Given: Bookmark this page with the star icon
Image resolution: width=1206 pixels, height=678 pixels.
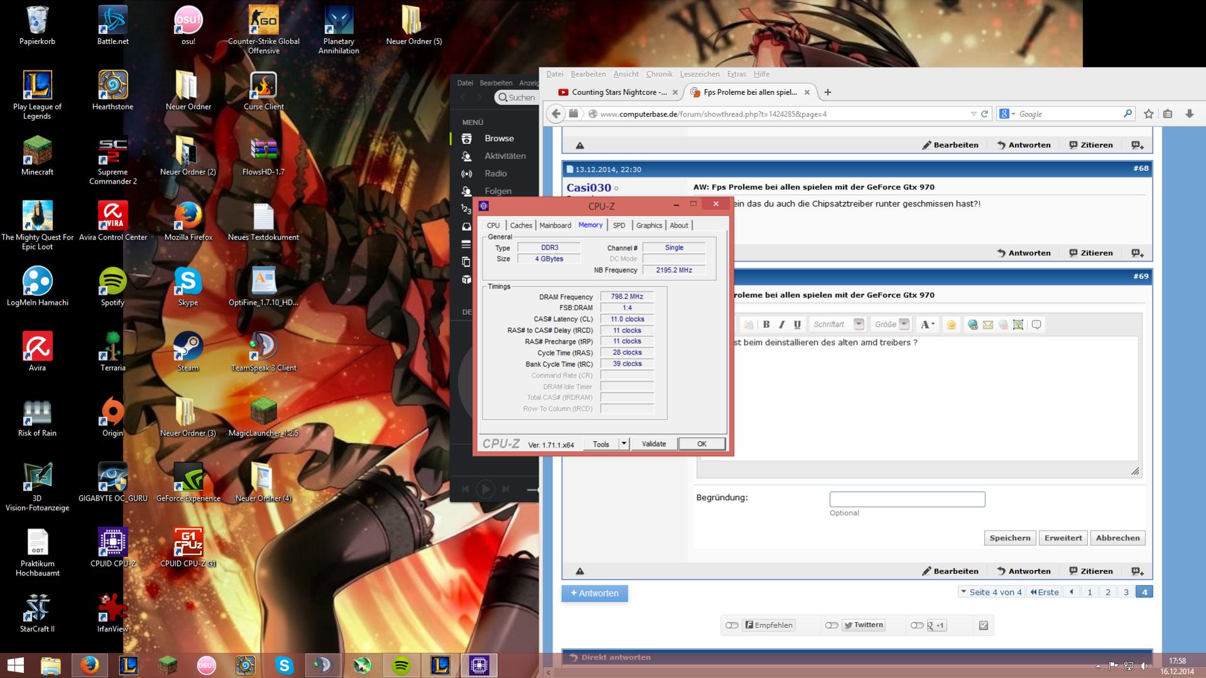Looking at the screenshot, I should [1149, 114].
